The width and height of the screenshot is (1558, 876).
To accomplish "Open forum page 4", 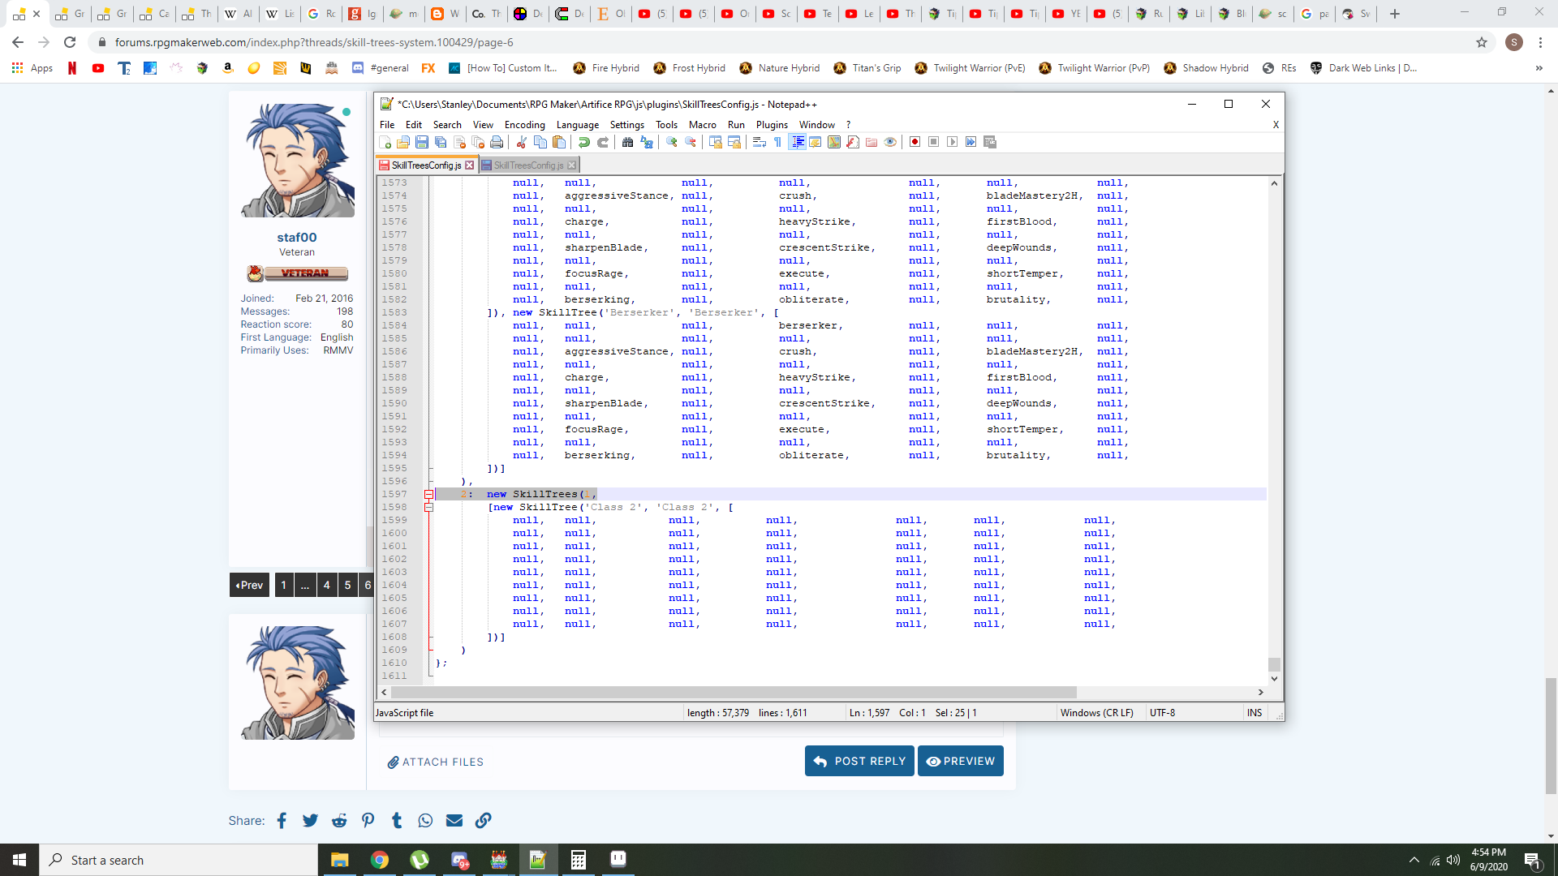I will (327, 585).
